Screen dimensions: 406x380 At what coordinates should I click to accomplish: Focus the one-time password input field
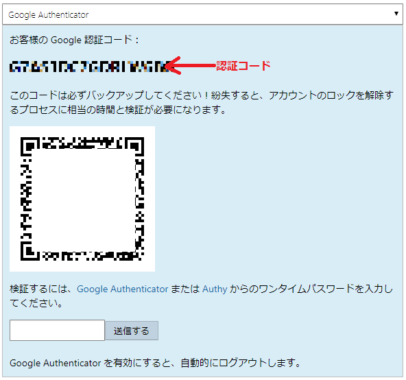[x=57, y=330]
